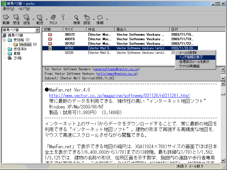Viewport: 227px width, 170px height.
Task: Click the message body scroll down arrow
Action: pyautogui.click(x=223, y=160)
